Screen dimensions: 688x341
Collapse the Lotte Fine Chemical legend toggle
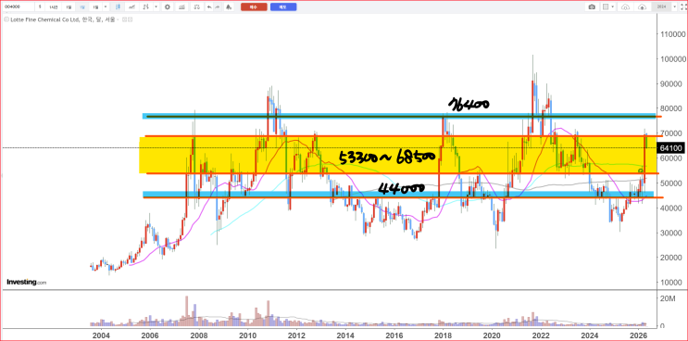click(x=6, y=19)
